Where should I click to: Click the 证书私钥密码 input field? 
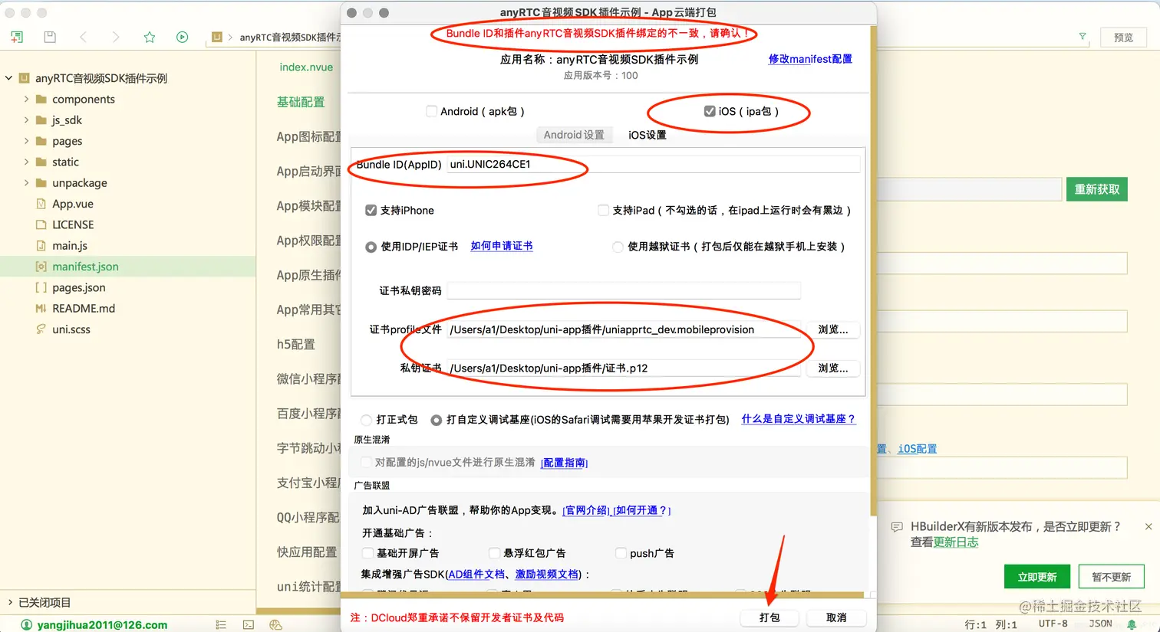point(624,290)
